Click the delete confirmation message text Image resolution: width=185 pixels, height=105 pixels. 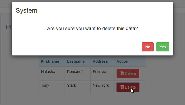pos(93,29)
